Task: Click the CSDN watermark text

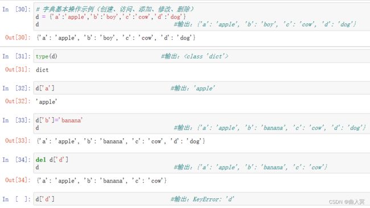Action: click(347, 202)
